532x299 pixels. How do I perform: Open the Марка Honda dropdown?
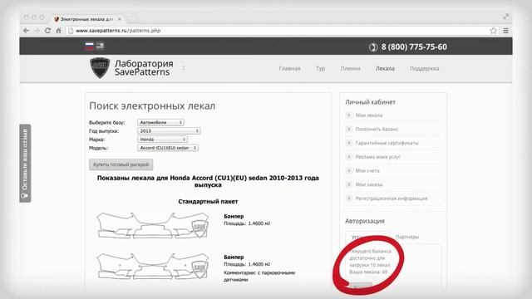(x=163, y=140)
